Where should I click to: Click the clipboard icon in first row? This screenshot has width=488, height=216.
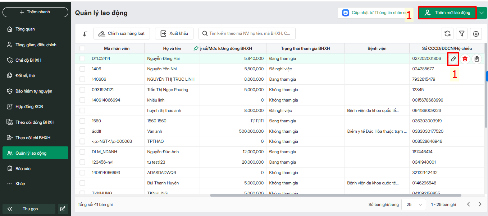(477, 59)
